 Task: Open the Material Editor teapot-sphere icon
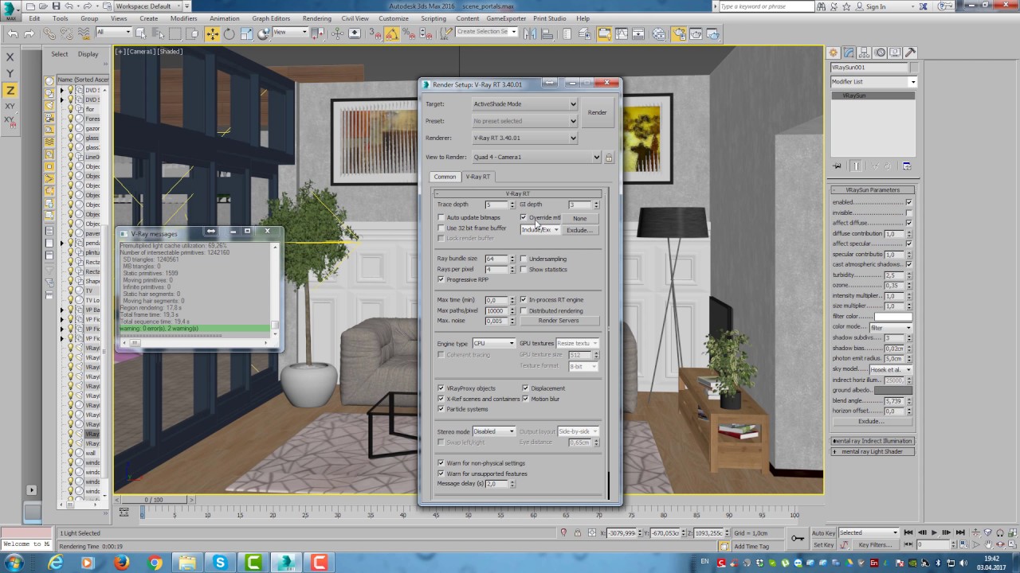click(x=660, y=33)
